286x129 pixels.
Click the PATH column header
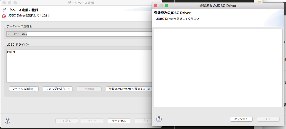click(x=79, y=52)
